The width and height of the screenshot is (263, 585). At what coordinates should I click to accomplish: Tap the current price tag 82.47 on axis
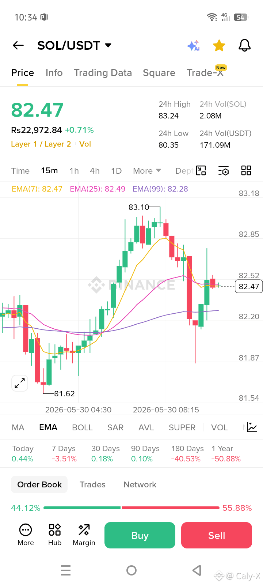point(249,286)
